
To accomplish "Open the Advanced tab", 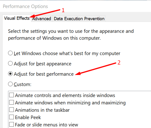I will (42, 19).
